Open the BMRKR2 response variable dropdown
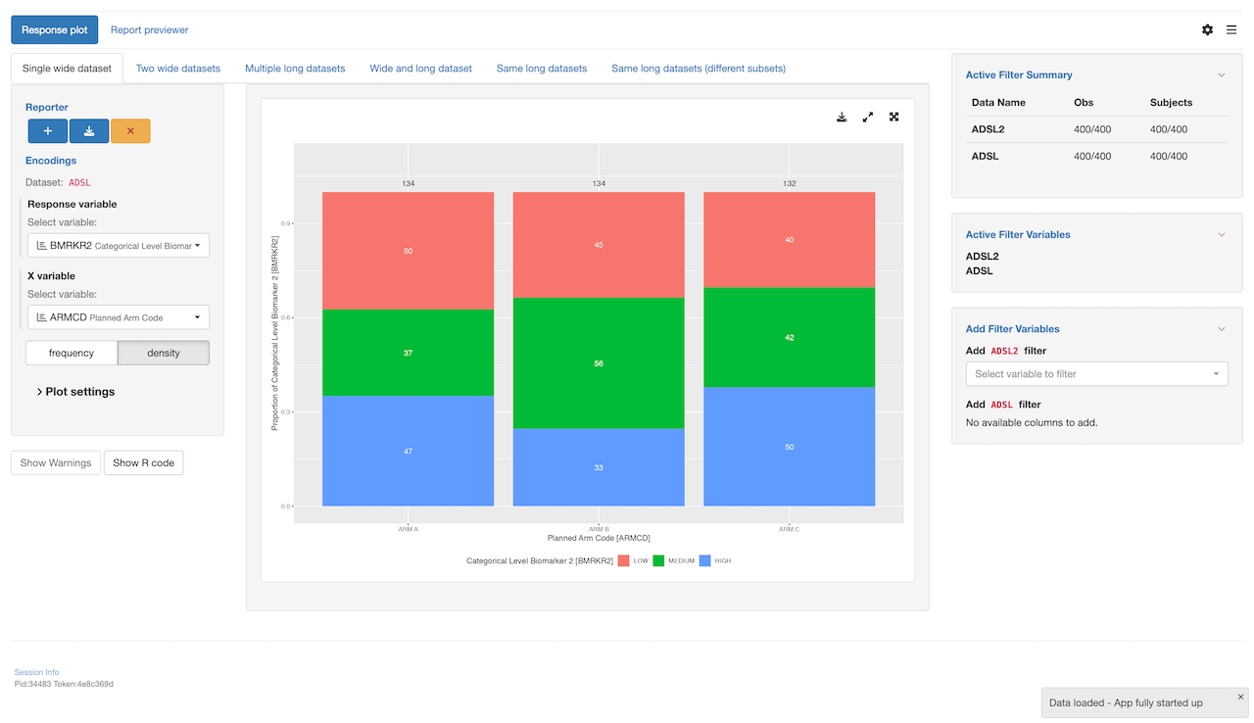This screenshot has height=723, width=1254. (119, 246)
